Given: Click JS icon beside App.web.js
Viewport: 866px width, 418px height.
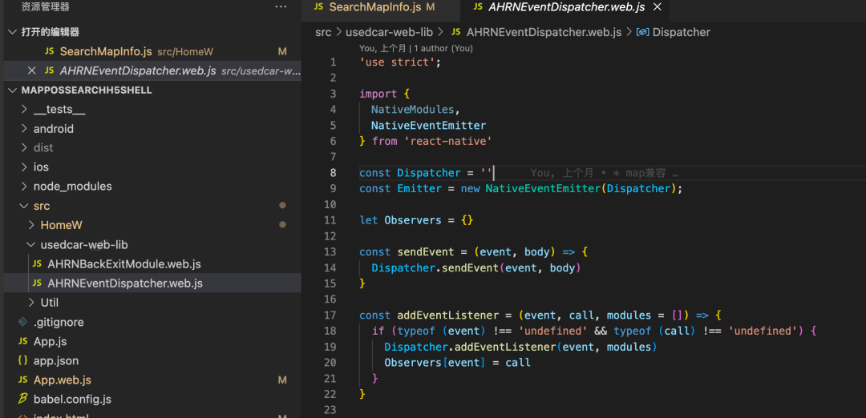Looking at the screenshot, I should [x=22, y=380].
